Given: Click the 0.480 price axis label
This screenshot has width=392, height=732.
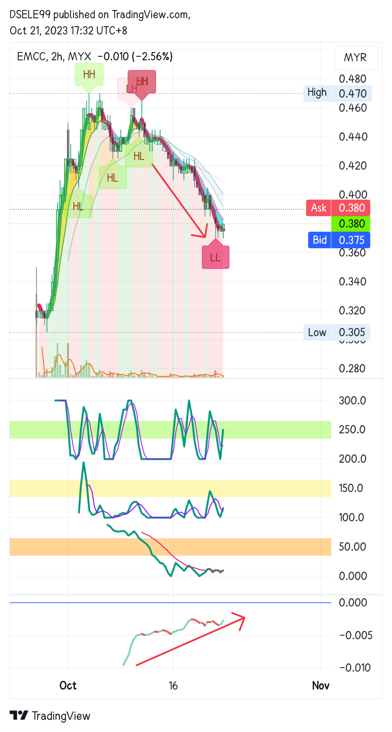Looking at the screenshot, I should [352, 79].
